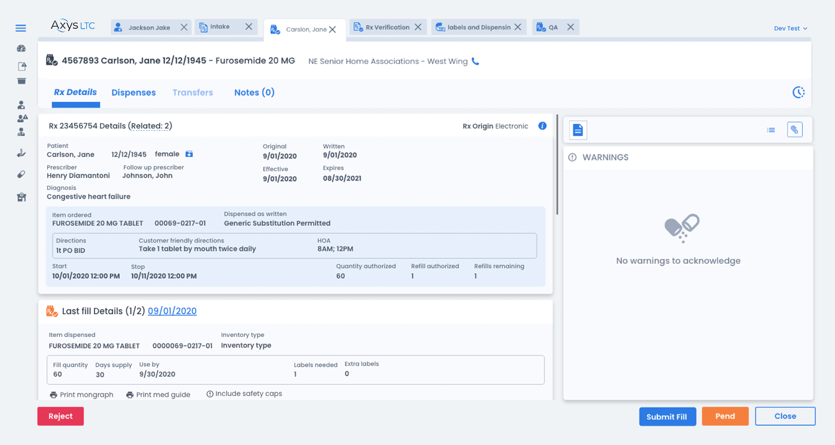Open the patient person icon in sidebar
The image size is (835, 445).
[21, 105]
